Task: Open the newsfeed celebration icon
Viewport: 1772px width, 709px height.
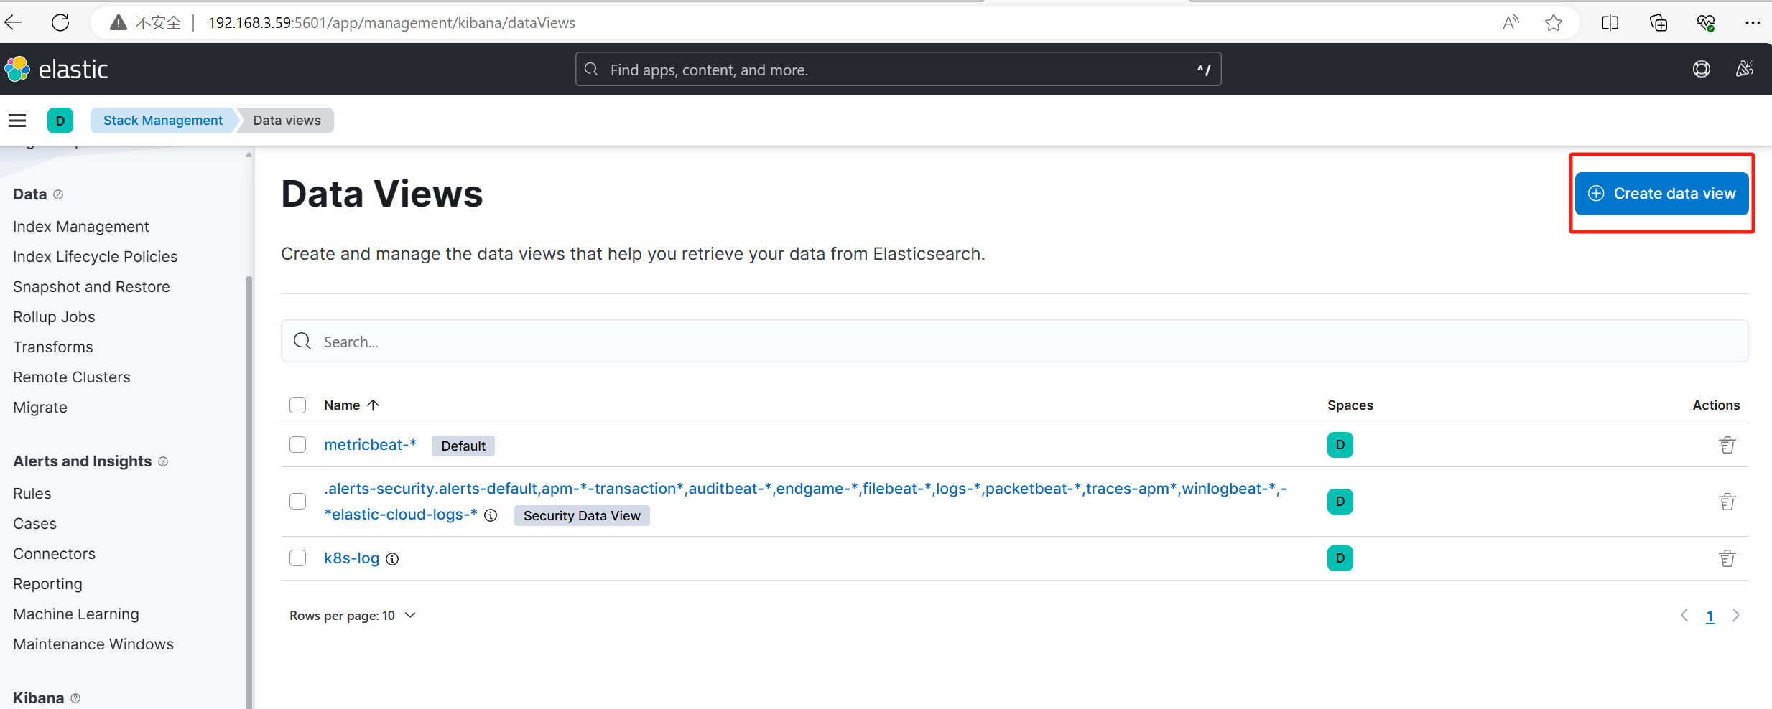Action: click(x=1744, y=70)
